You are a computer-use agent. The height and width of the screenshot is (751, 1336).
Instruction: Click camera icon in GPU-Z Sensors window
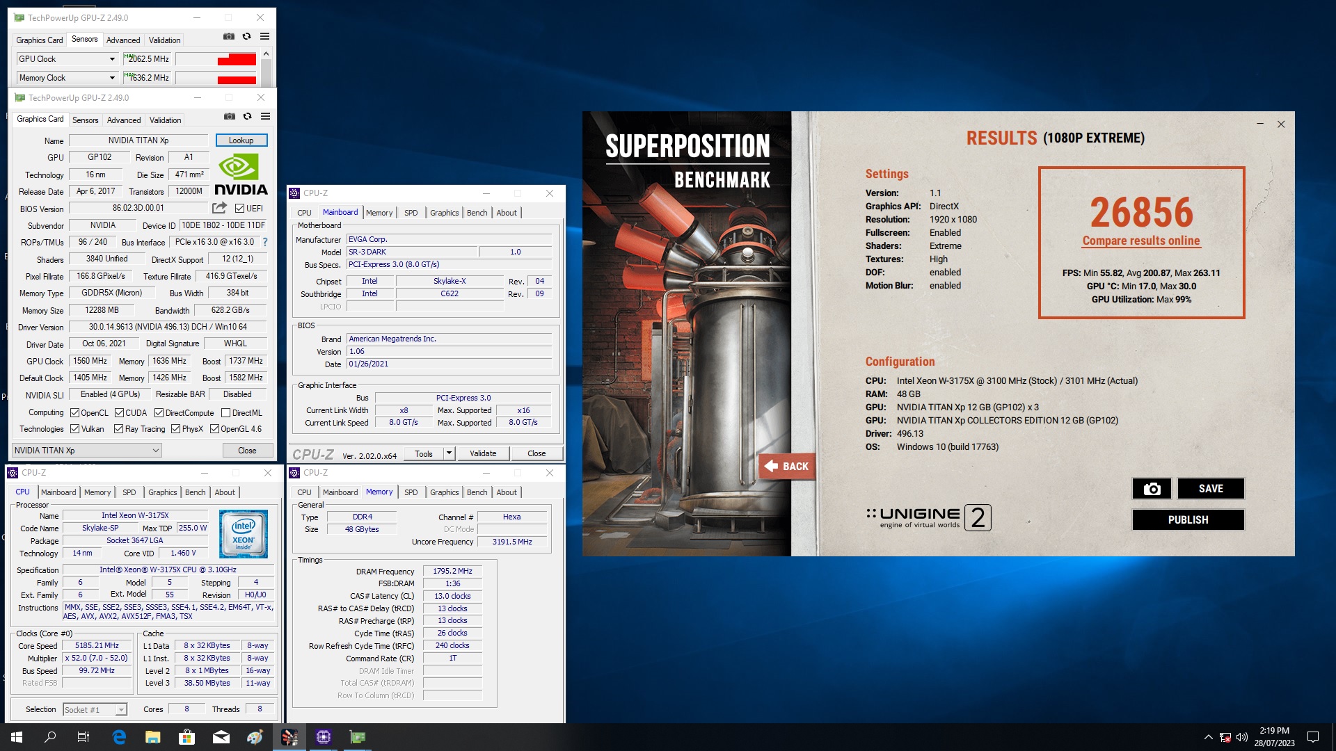click(x=228, y=36)
